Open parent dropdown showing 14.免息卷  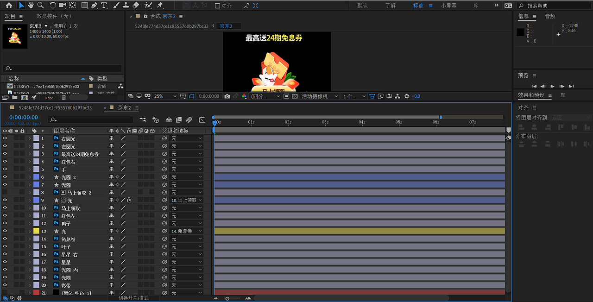click(187, 231)
